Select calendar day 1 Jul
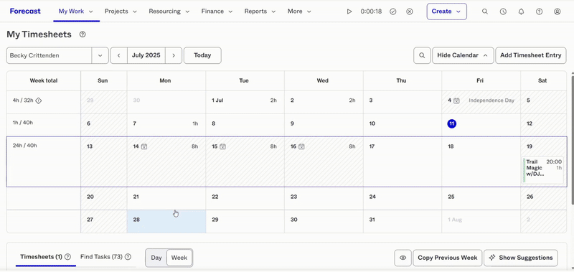 click(245, 102)
